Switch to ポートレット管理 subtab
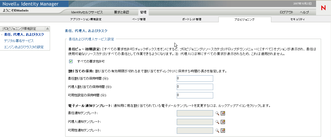 tap(192, 19)
